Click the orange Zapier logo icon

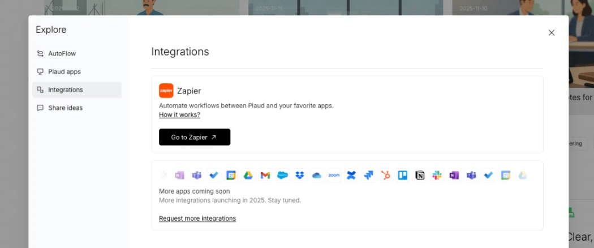[166, 91]
